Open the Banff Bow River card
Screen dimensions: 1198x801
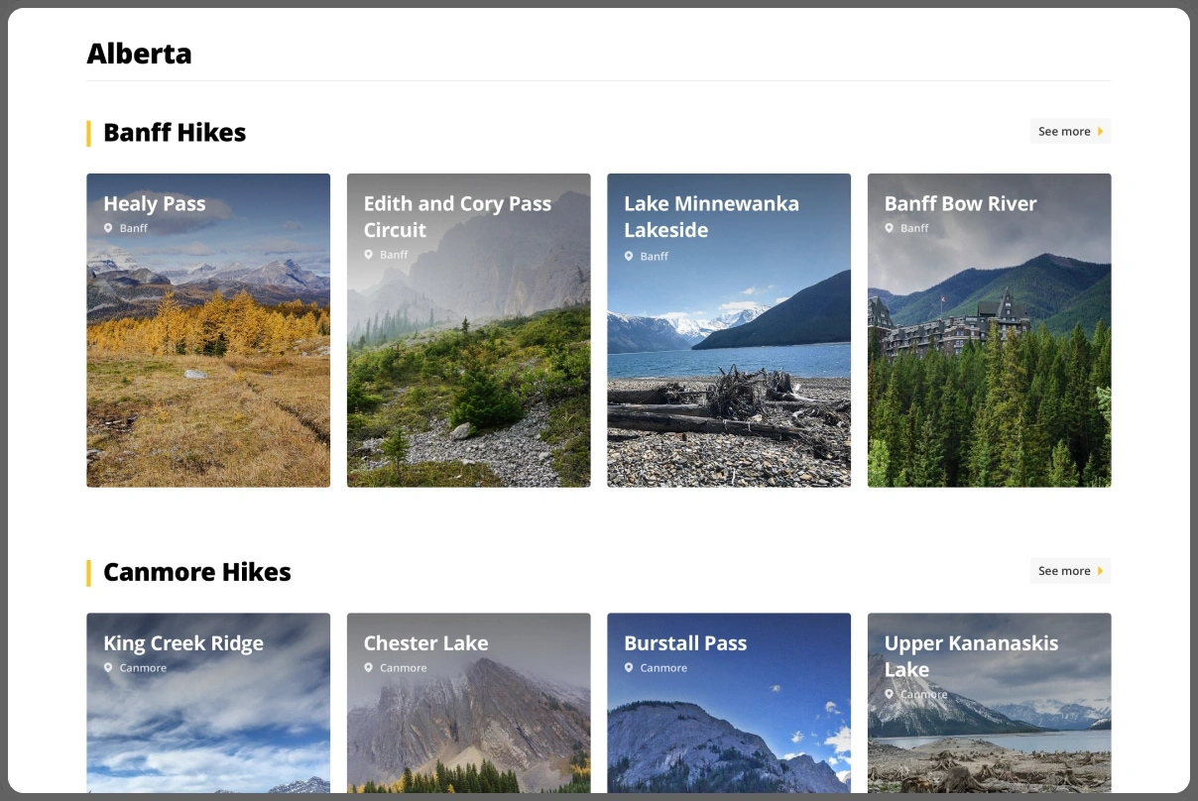point(989,330)
